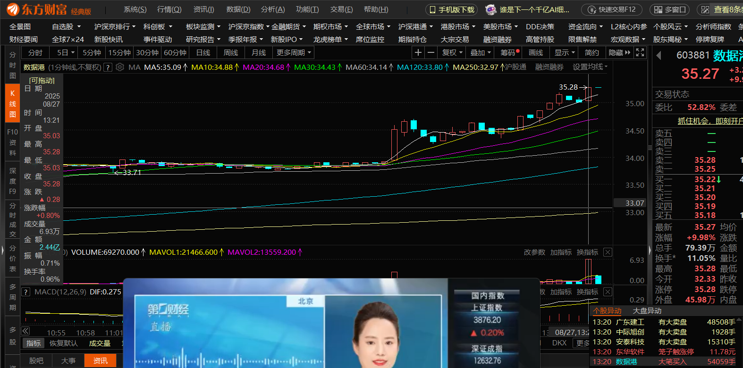Open the 系统(S) menu
Viewport: 743px width, 368px height.
coord(135,9)
